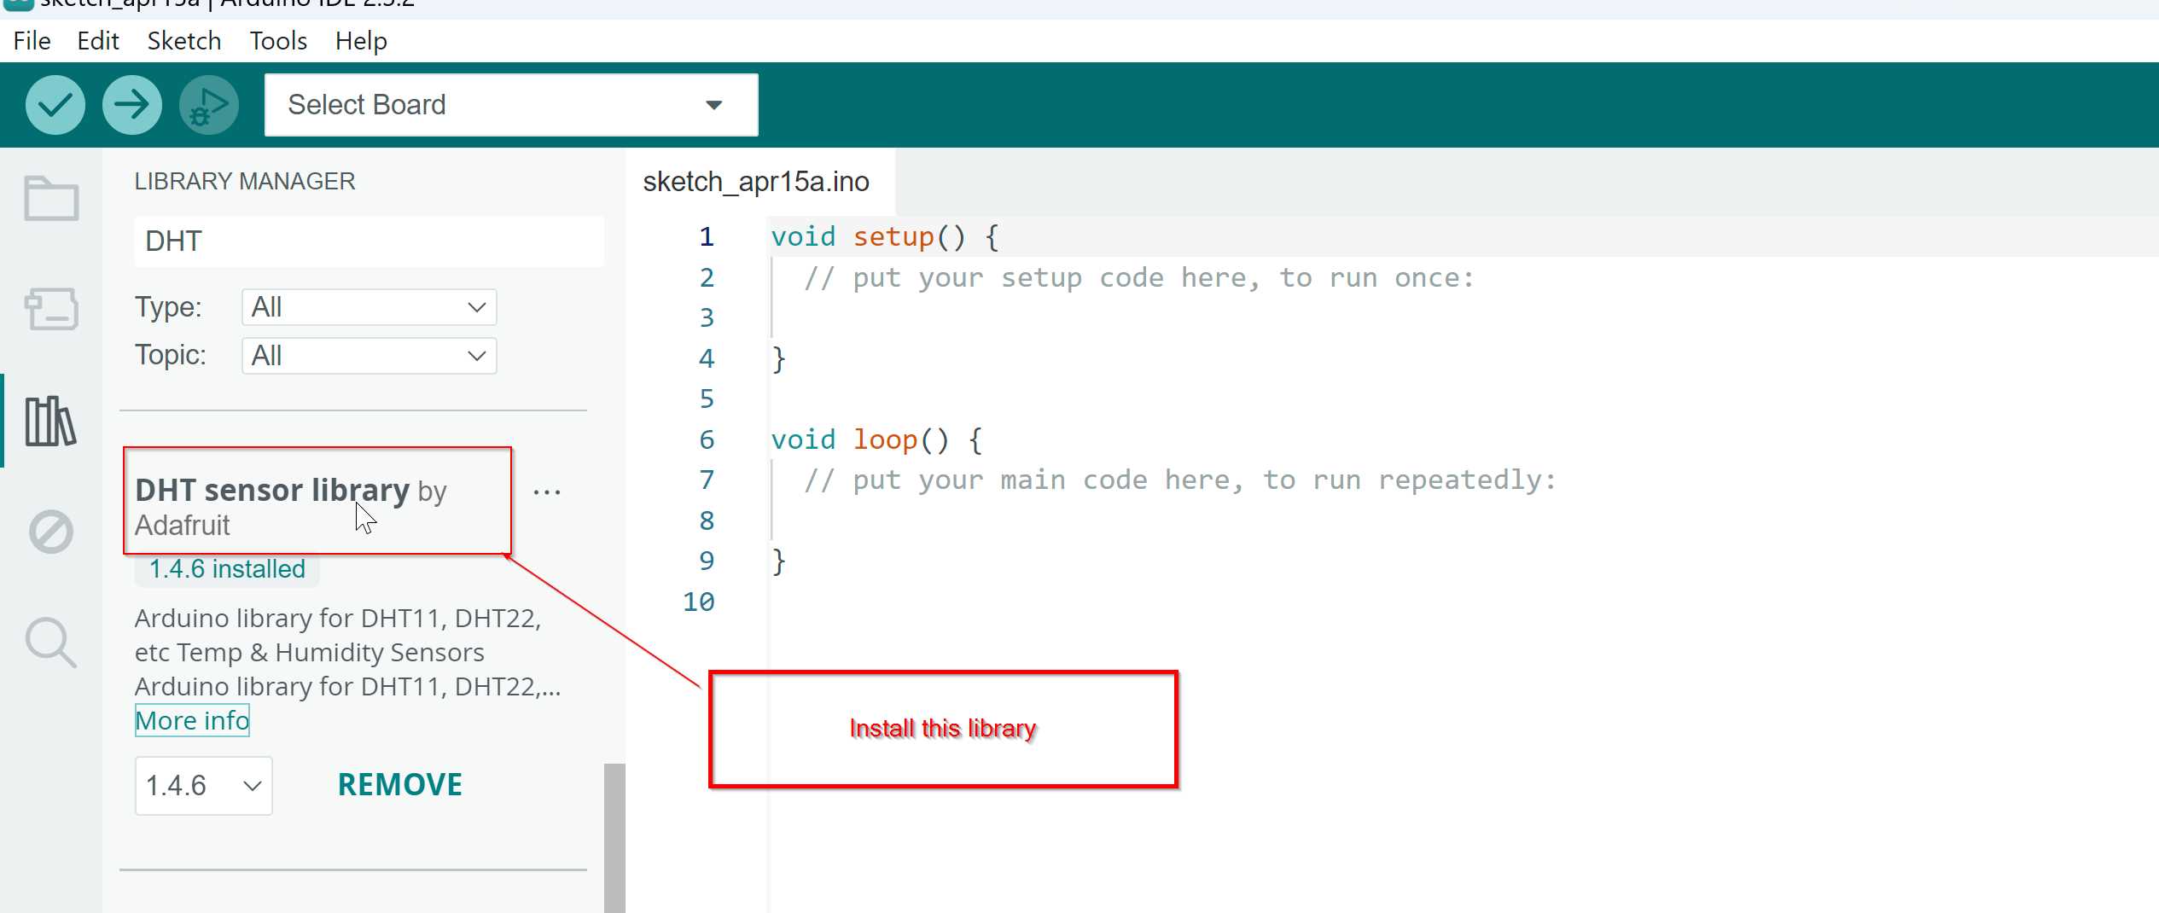Open the three-dots menu for DHT sensor library
The image size is (2159, 913).
point(547,492)
